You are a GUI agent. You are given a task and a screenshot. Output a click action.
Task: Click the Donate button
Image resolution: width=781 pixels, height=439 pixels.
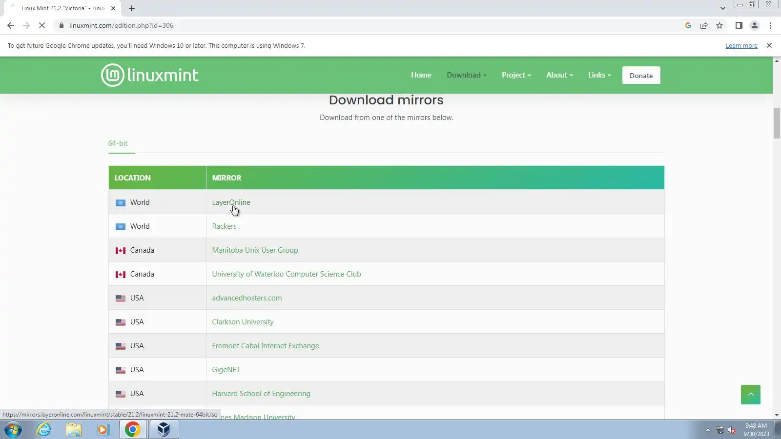[641, 75]
